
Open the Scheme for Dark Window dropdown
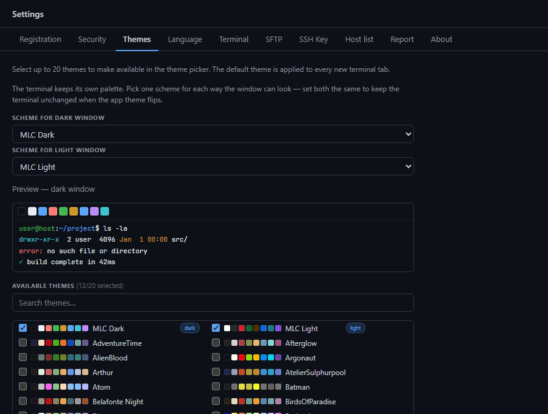(213, 134)
